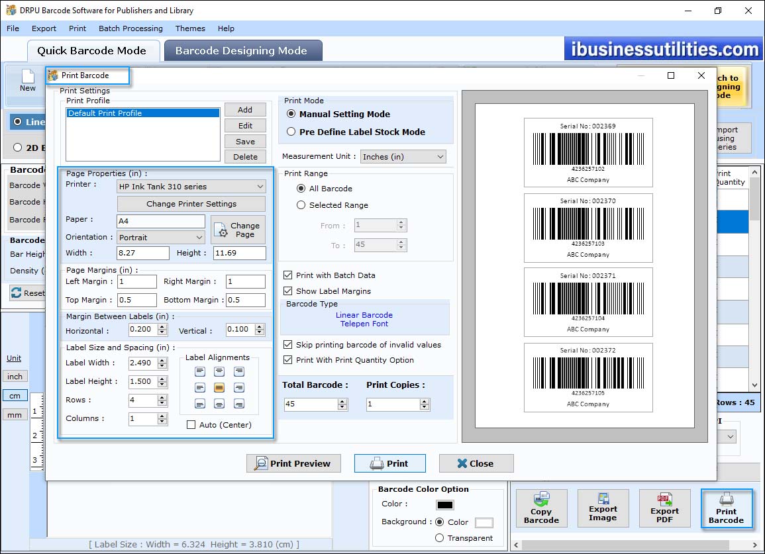Open the Export menu
The width and height of the screenshot is (765, 554).
click(x=44, y=28)
